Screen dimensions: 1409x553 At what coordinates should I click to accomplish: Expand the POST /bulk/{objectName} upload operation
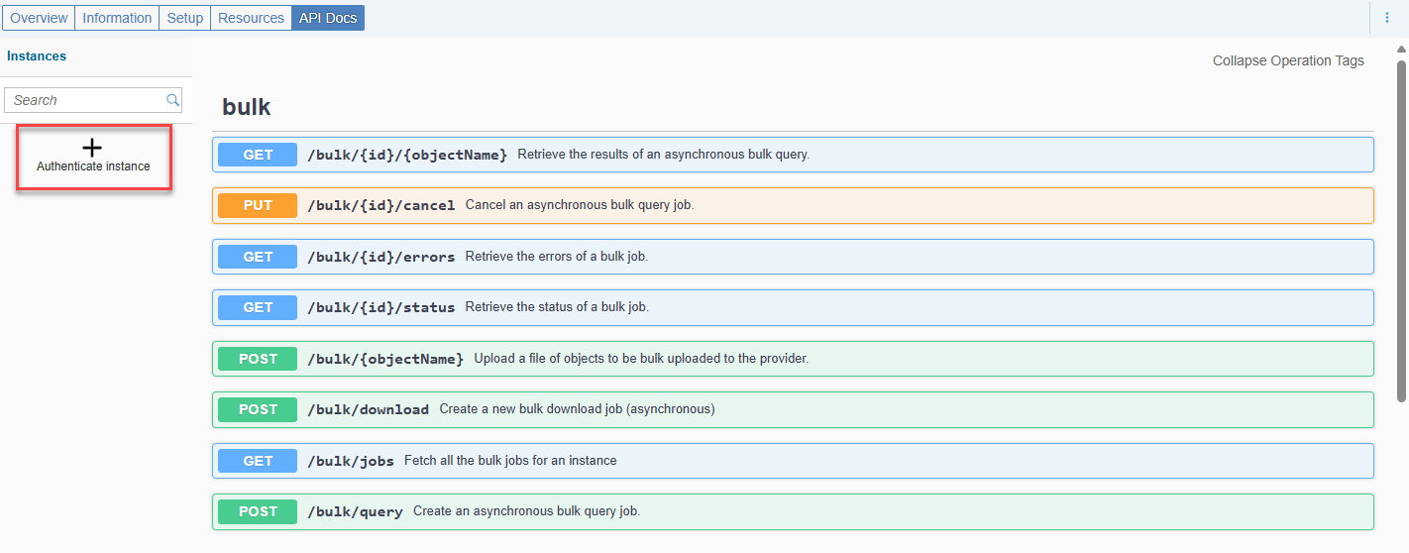pos(793,359)
